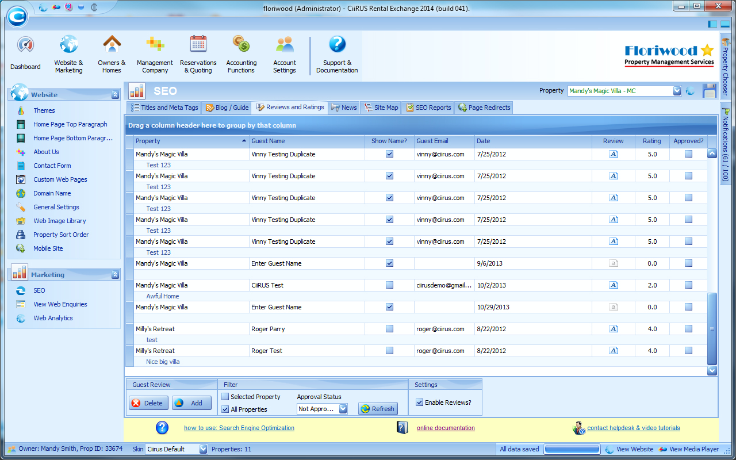Viewport: 736px width, 460px height.
Task: Click the reviews grid scroll down arrow
Action: [x=712, y=371]
